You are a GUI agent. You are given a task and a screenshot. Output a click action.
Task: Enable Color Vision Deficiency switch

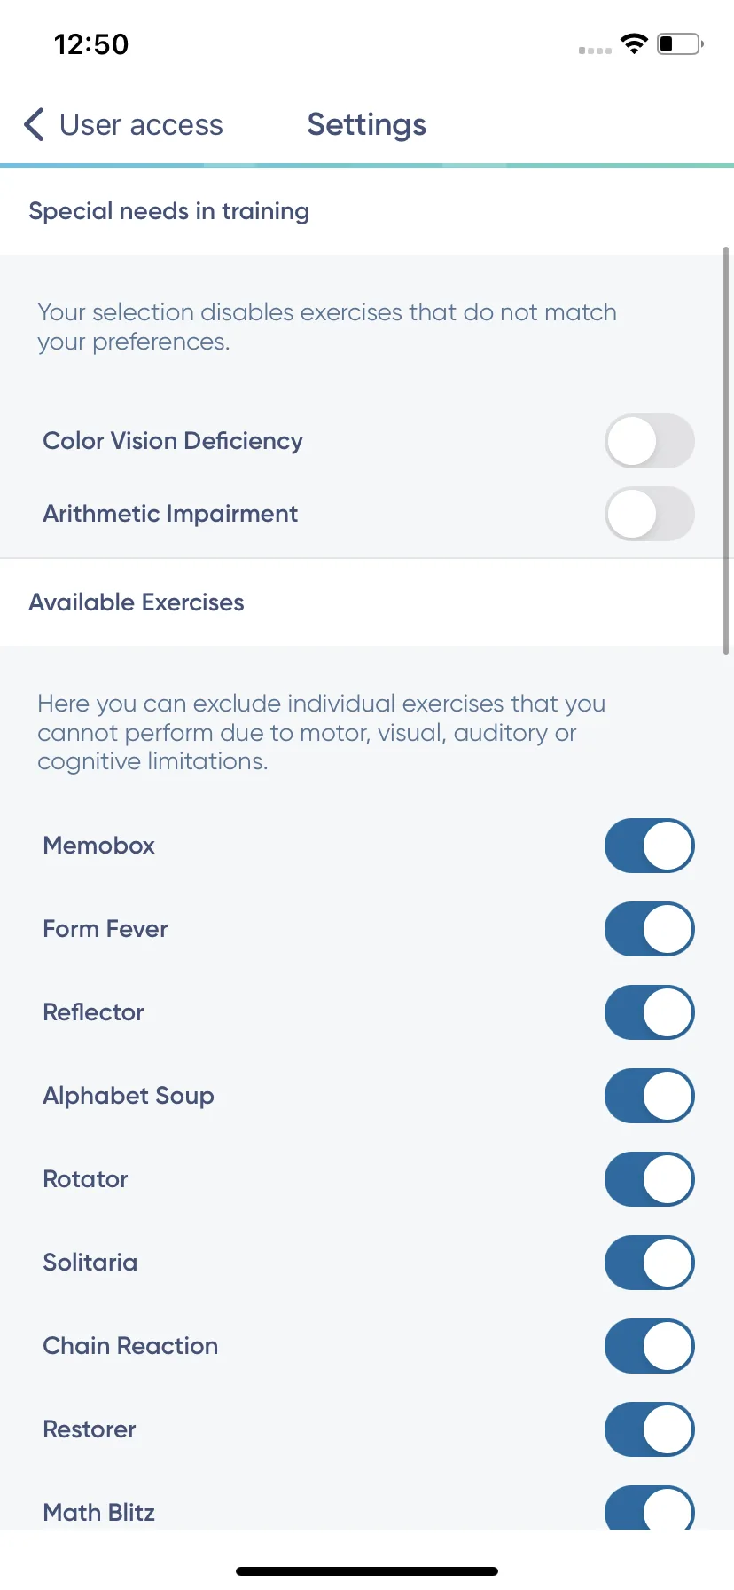pos(650,441)
